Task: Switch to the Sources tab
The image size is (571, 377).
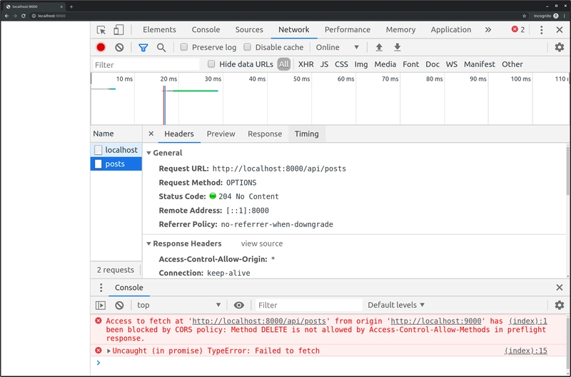Action: [249, 30]
